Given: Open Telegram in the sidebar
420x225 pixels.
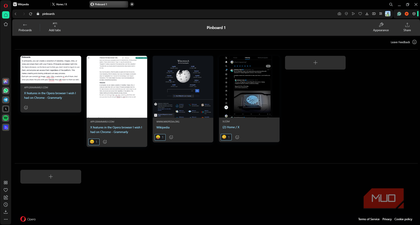Looking at the screenshot, I should coord(6,100).
